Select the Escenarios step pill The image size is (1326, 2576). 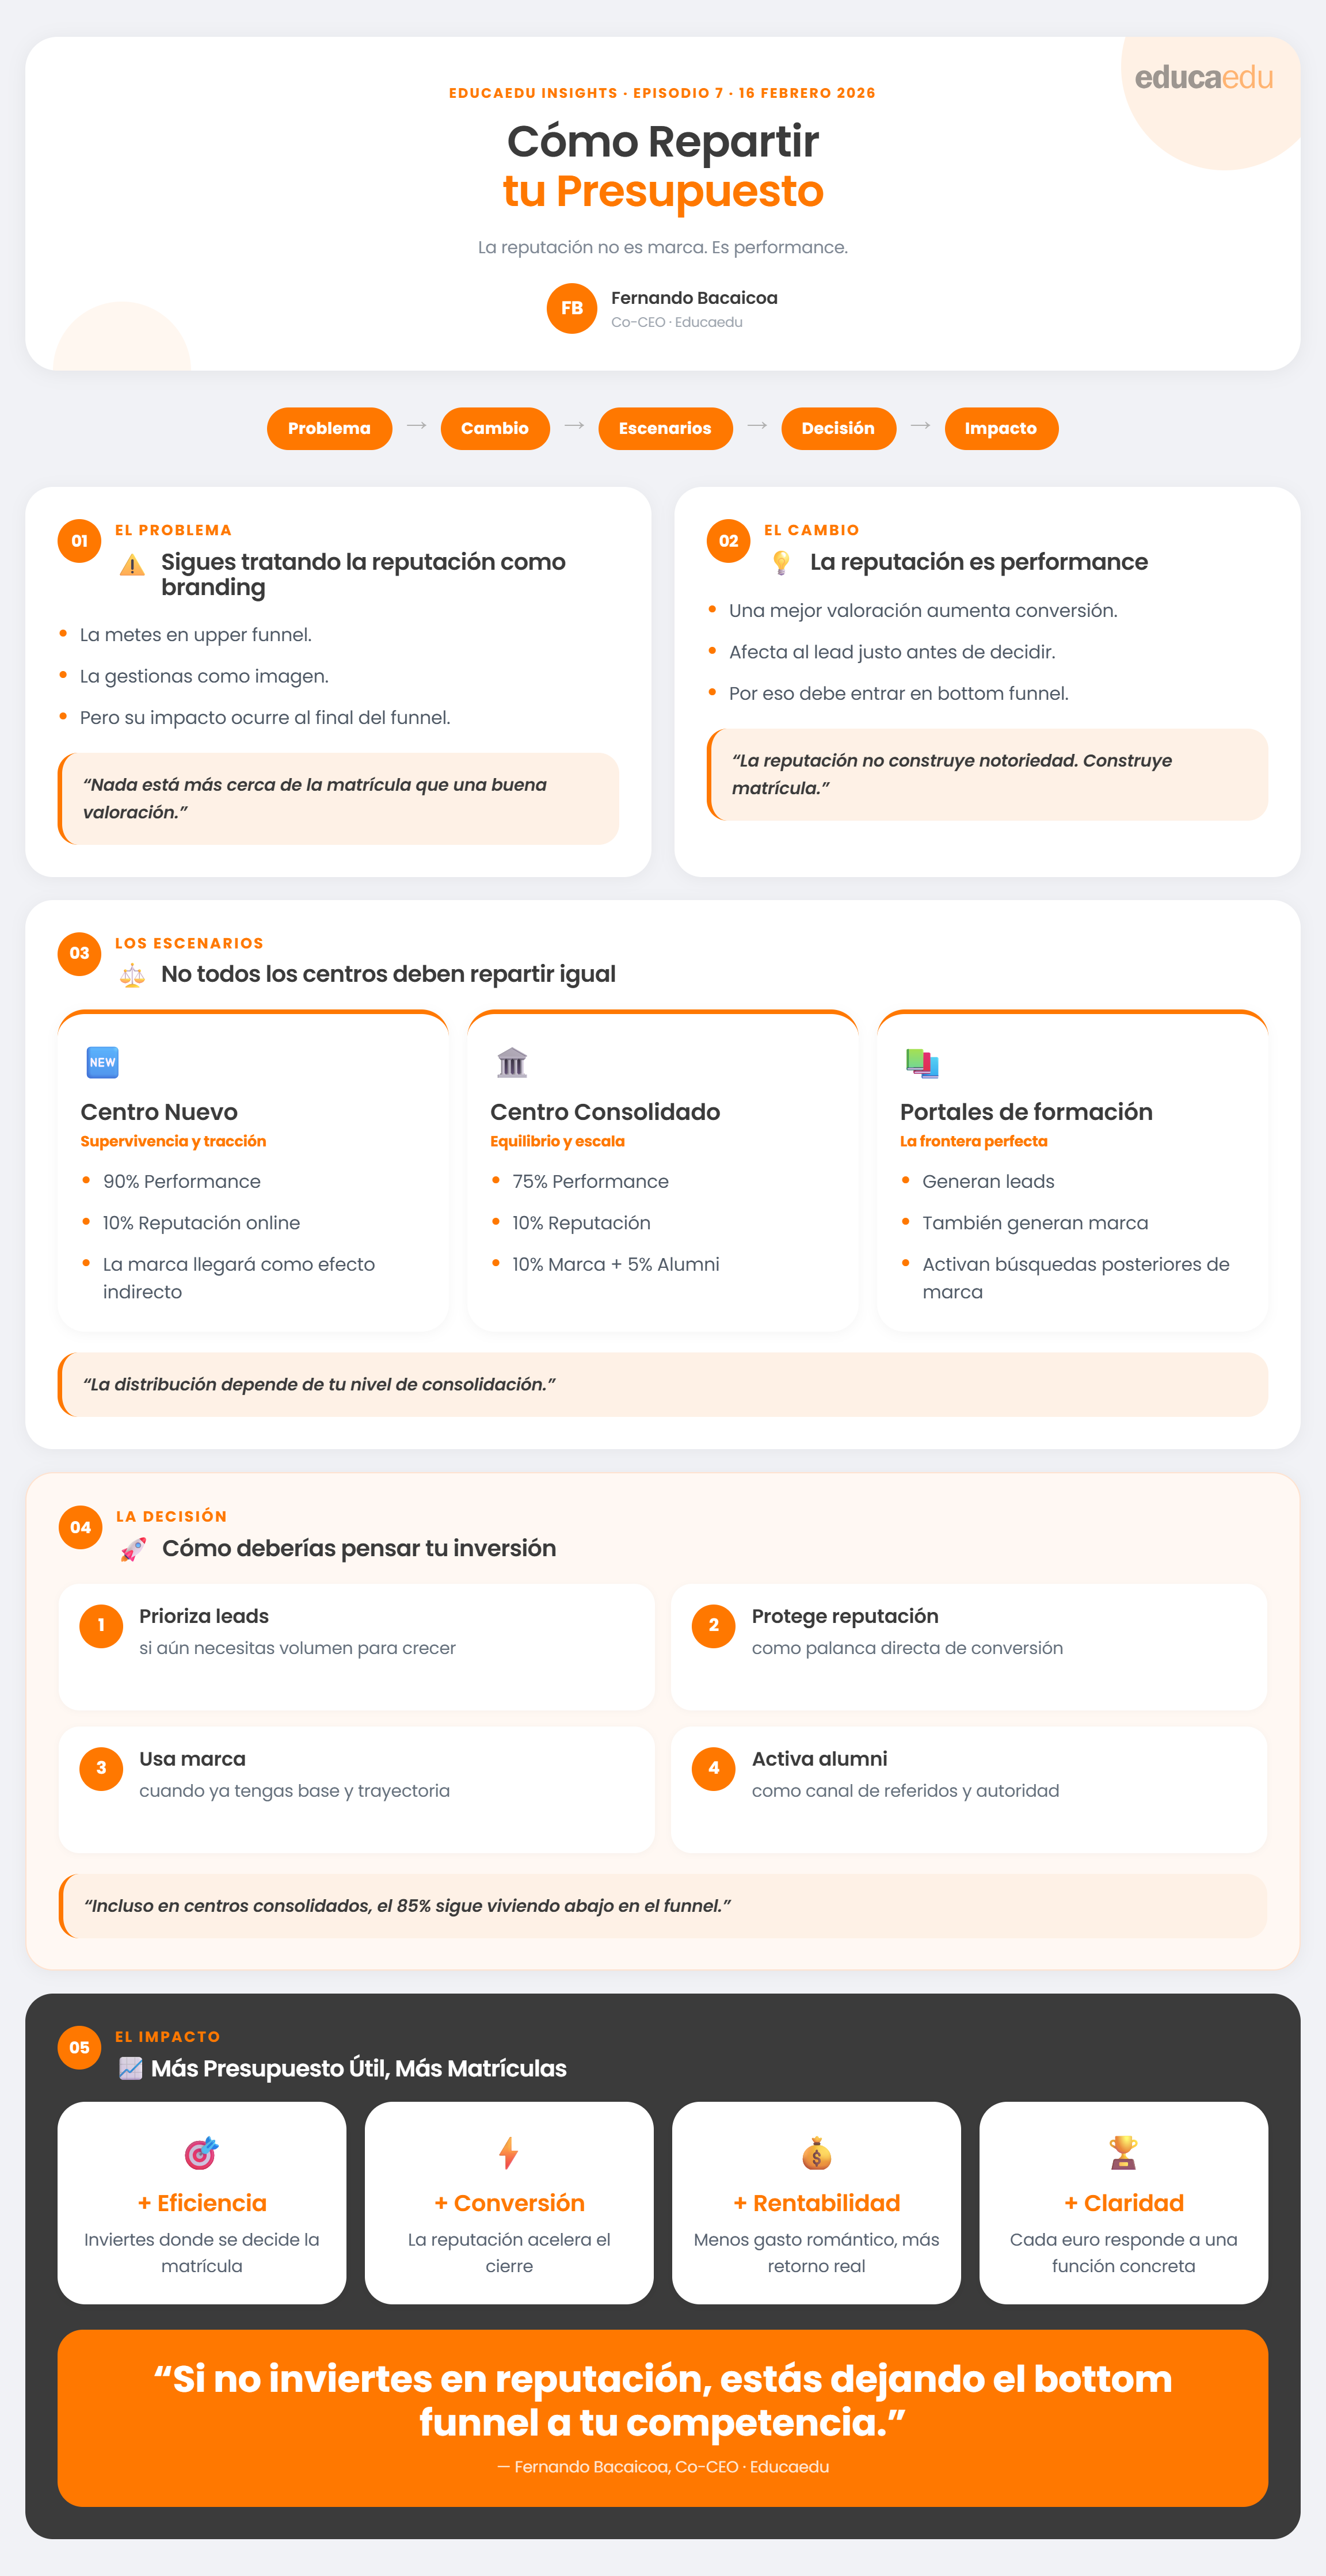point(665,428)
